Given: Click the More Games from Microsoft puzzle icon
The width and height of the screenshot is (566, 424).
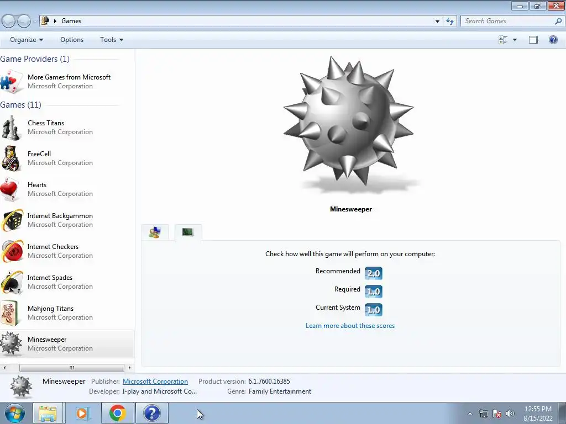Looking at the screenshot, I should 12,82.
